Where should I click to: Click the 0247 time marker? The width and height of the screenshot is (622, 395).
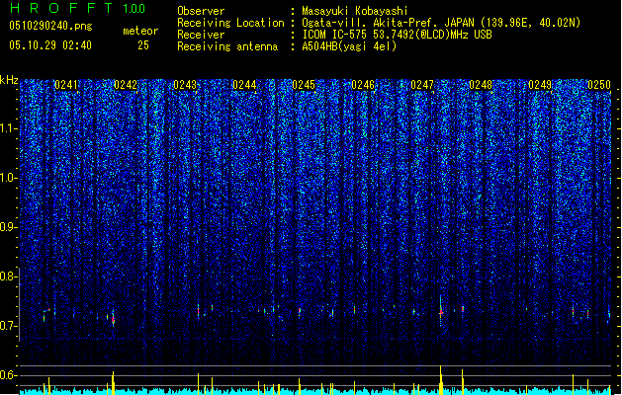click(x=422, y=85)
